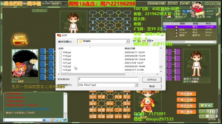Screen dimensions: 222x124
Task: Expand the 查找范围 folder dropdown
Action: [x=127, y=41]
